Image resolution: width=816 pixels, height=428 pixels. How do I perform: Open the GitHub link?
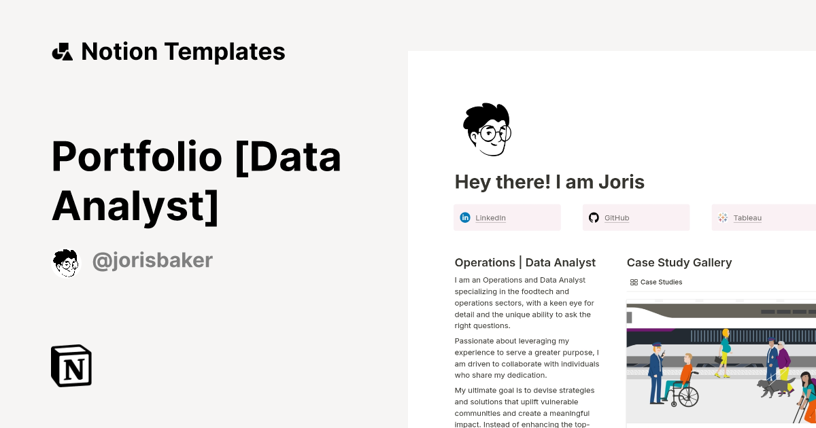click(617, 218)
